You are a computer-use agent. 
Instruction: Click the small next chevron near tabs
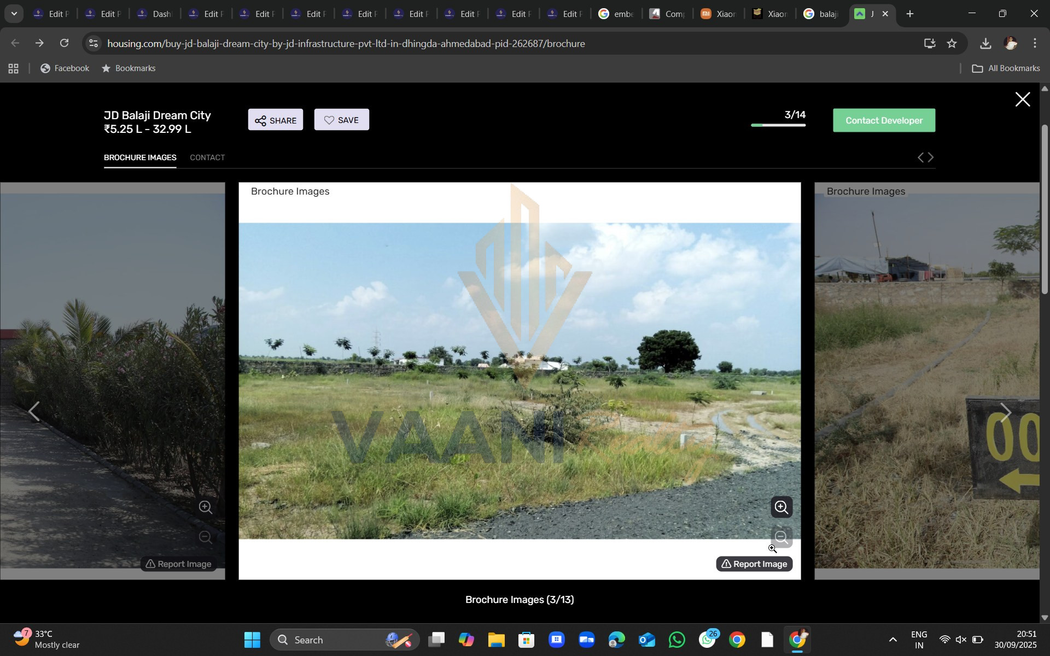click(931, 157)
